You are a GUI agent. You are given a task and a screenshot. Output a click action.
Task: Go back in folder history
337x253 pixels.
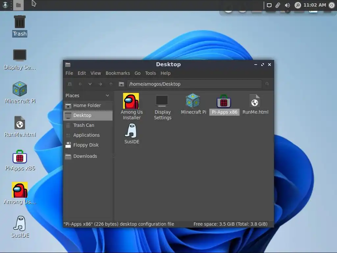click(x=80, y=84)
